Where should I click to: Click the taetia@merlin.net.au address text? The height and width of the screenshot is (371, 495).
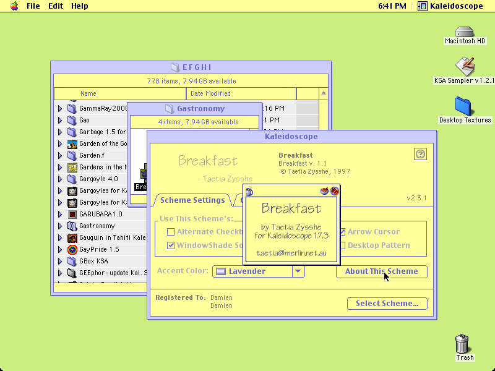(x=291, y=254)
